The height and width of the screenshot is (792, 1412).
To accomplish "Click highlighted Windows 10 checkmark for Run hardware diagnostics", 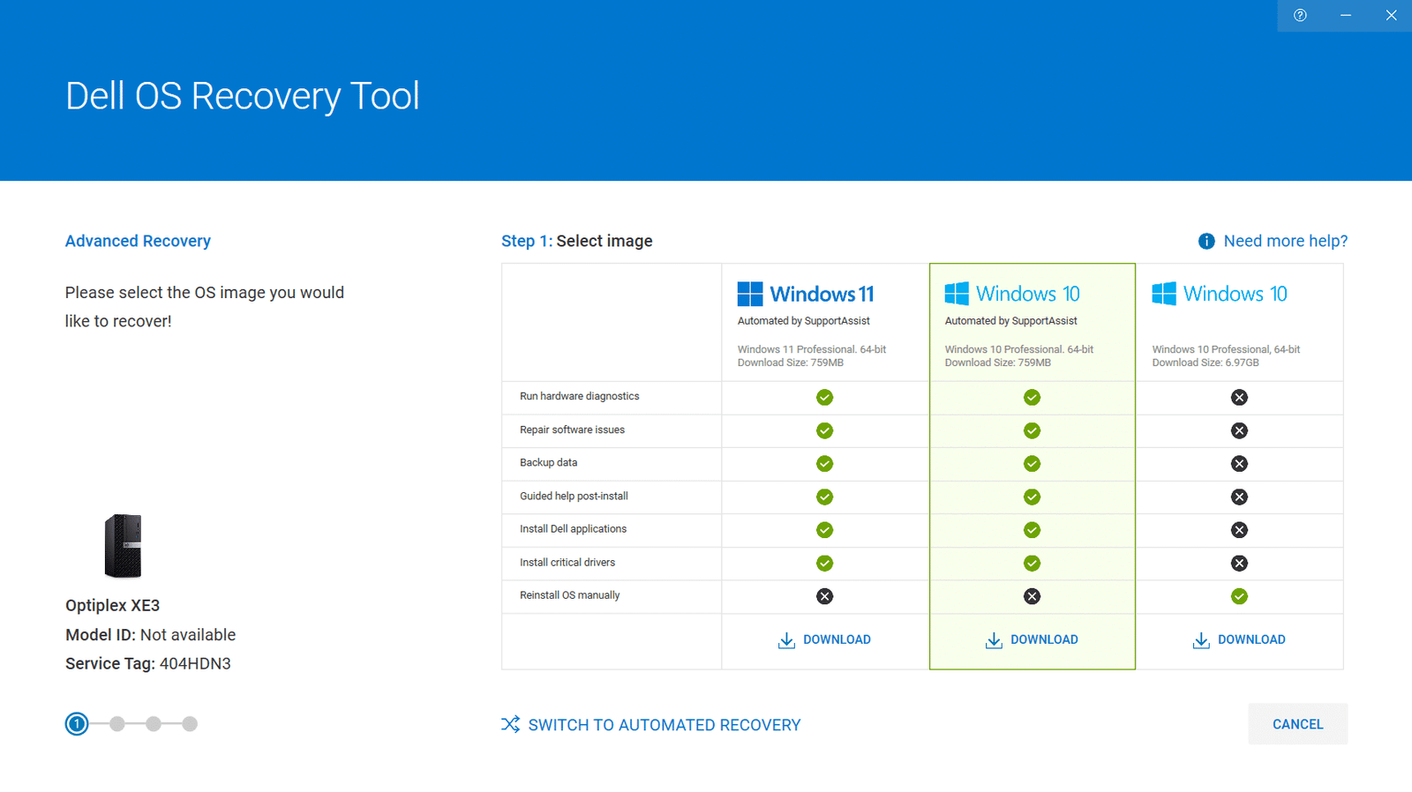I will tap(1032, 397).
